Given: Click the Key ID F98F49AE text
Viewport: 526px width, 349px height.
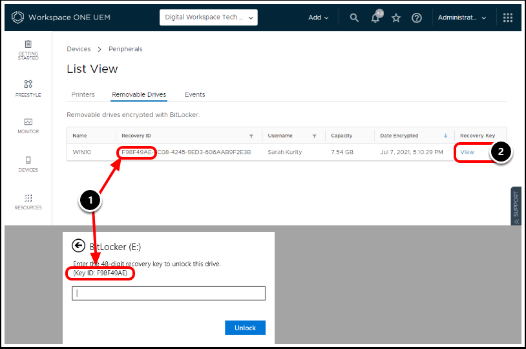Looking at the screenshot, I should click(100, 273).
